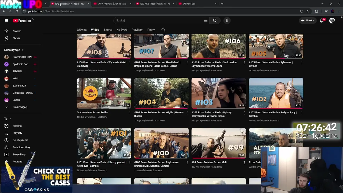Open browser extensions puzzle icon
This screenshot has height=193, width=343.
click(x=316, y=11)
